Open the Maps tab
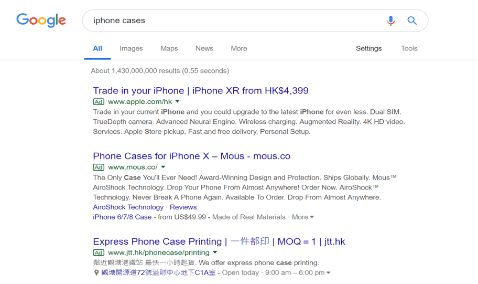The height and width of the screenshot is (284, 478). (x=169, y=48)
